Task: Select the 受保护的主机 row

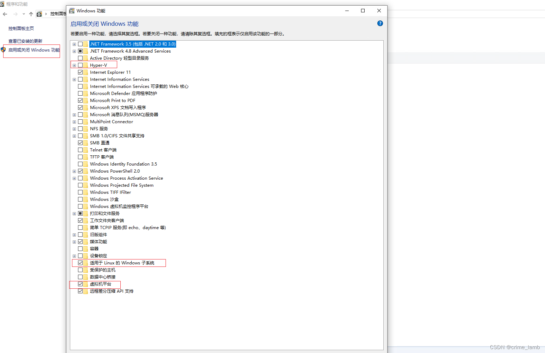Action: click(103, 270)
